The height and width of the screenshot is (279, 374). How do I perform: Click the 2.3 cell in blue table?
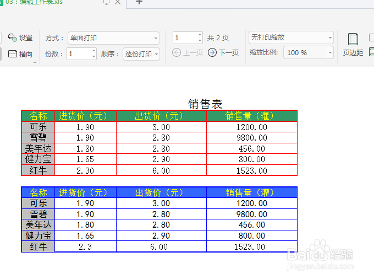tap(85, 246)
